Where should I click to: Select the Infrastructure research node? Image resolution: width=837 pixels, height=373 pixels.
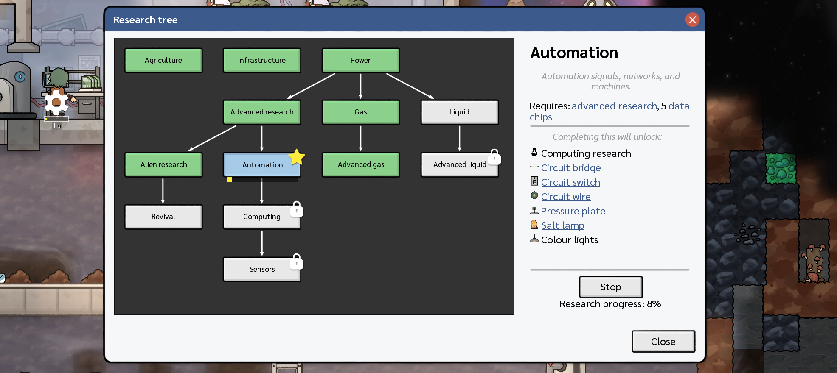click(262, 60)
